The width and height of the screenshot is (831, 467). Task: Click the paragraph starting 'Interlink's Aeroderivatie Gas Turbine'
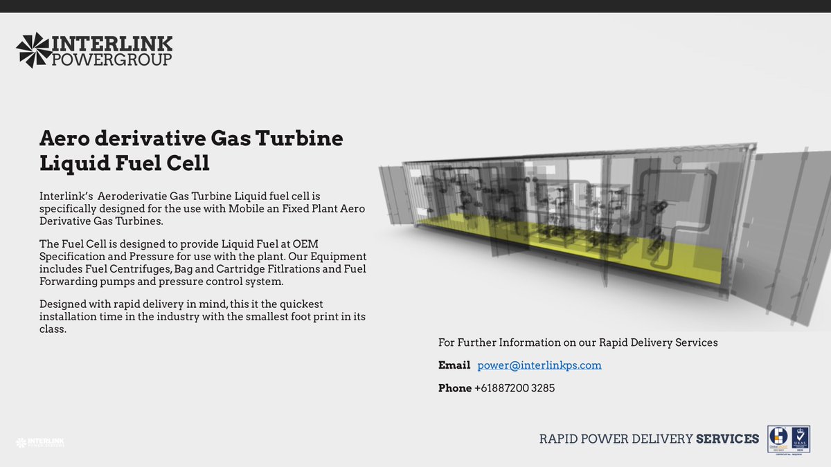[x=202, y=208]
